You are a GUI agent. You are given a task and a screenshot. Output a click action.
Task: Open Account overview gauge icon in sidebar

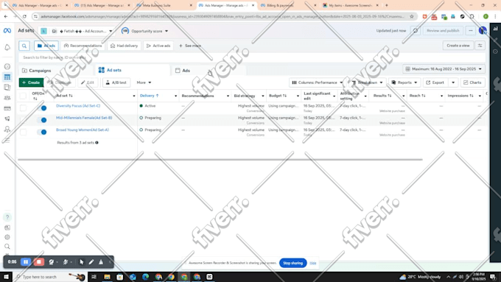[x=7, y=66]
